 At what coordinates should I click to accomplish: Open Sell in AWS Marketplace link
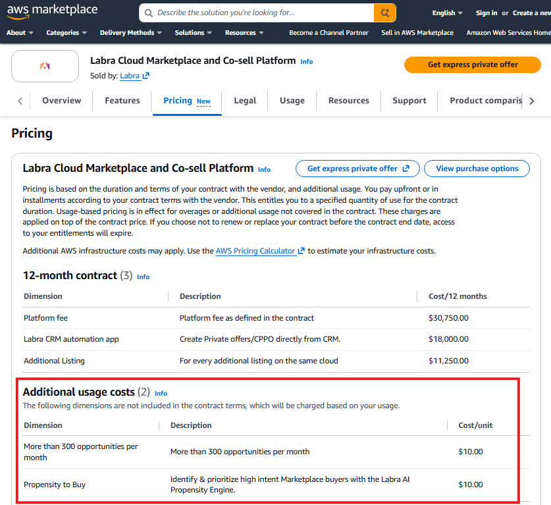click(x=417, y=33)
